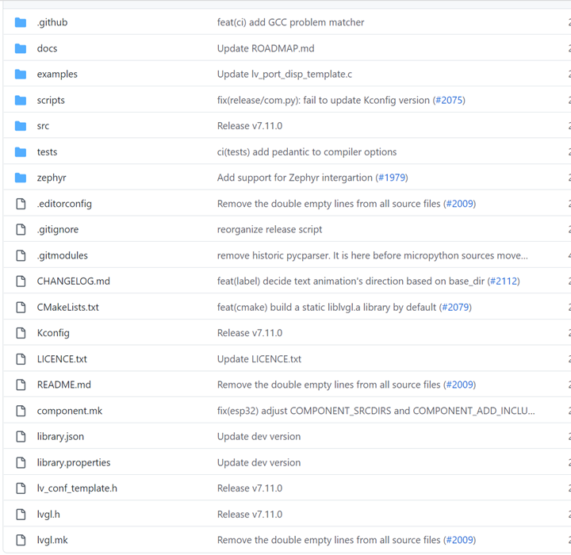The height and width of the screenshot is (555, 571).
Task: View the .gitmodules file
Action: (x=63, y=255)
